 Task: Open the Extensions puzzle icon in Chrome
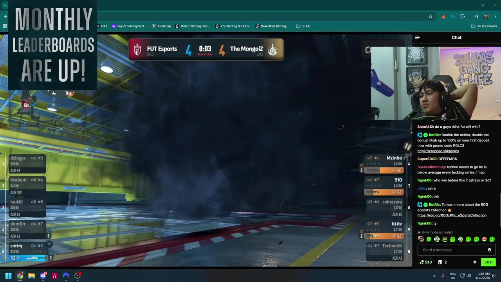click(463, 16)
